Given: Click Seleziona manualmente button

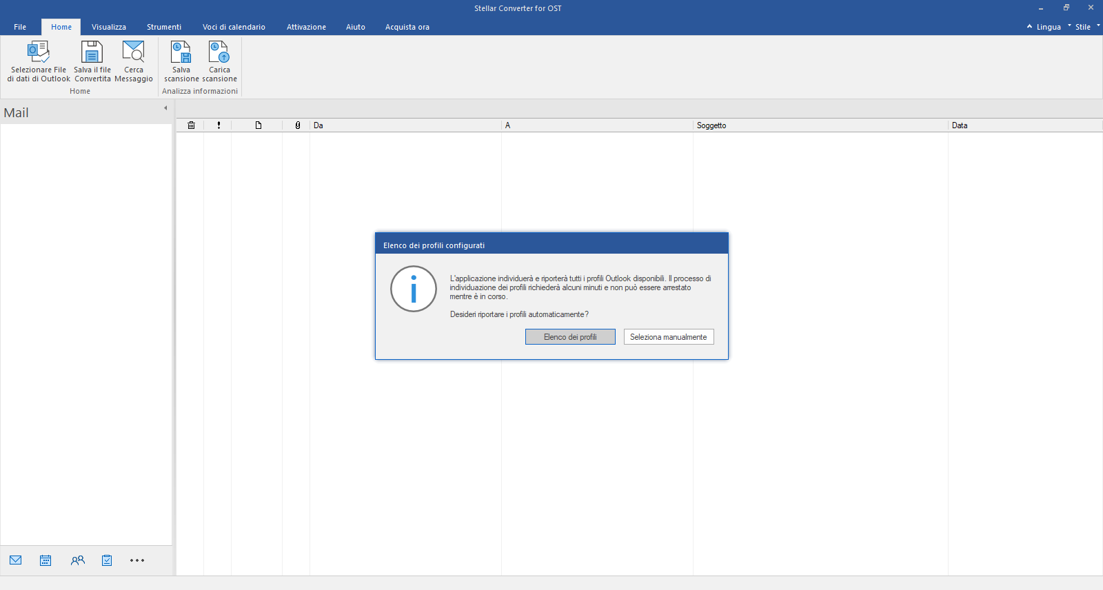Looking at the screenshot, I should click(x=669, y=337).
